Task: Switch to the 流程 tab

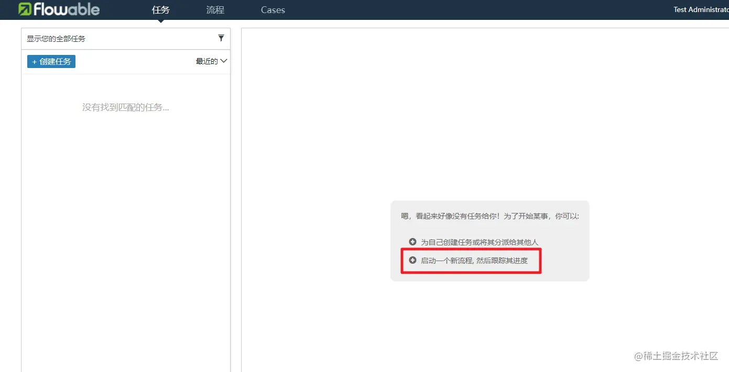Action: click(215, 10)
